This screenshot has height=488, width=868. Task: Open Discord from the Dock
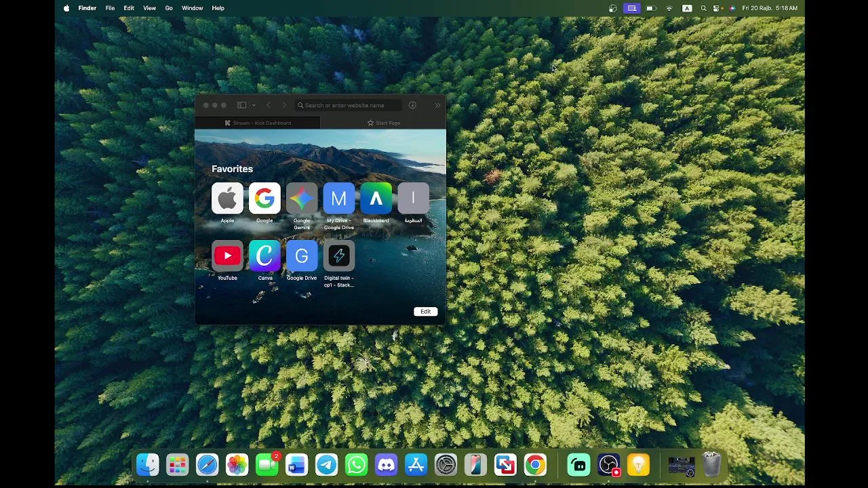coord(387,465)
